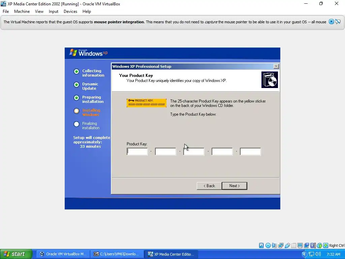Click the network tray icon

311,254
